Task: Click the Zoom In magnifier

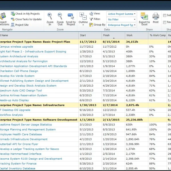Action: click(50, 16)
